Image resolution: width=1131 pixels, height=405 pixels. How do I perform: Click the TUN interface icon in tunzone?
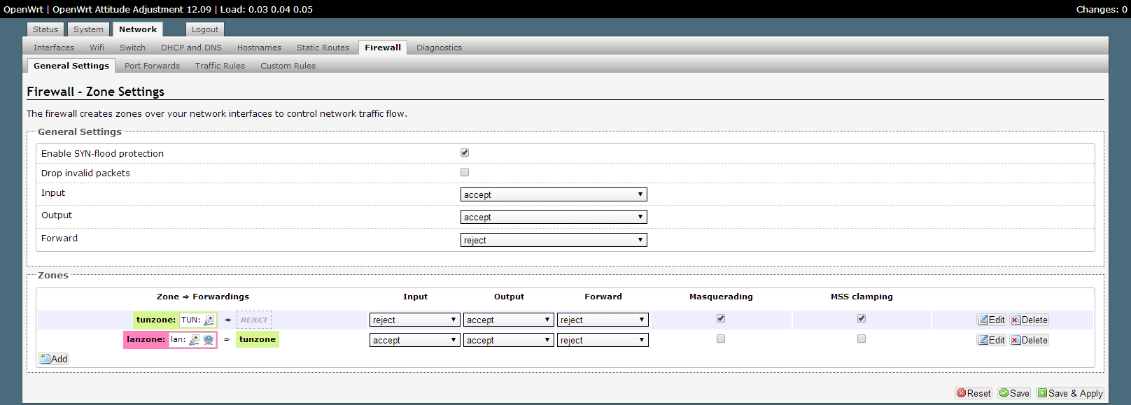[209, 320]
